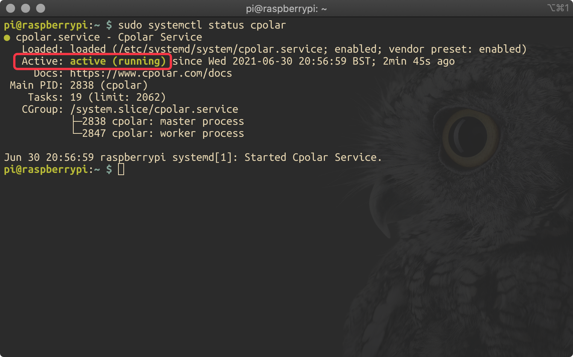
Task: Click the green zoom window button
Action: point(41,8)
